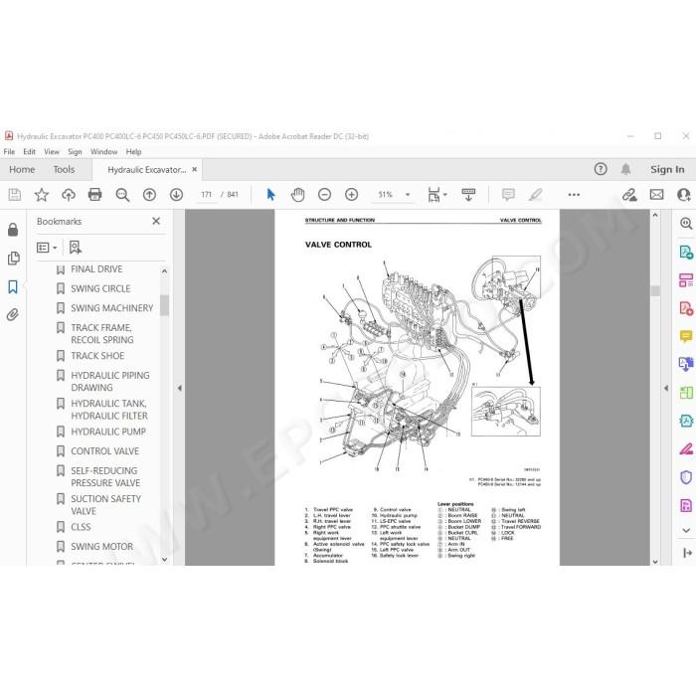Find the current bookmark icon
This screenshot has height=696, width=696.
point(75,248)
